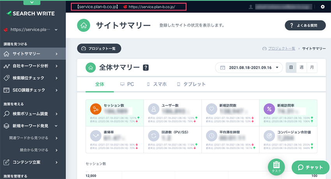Select the 回遊数 (PV/SS) metric card

point(173,140)
